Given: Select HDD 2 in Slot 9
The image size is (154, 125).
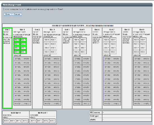Looking at the screenshot, I should click(x=136, y=48).
